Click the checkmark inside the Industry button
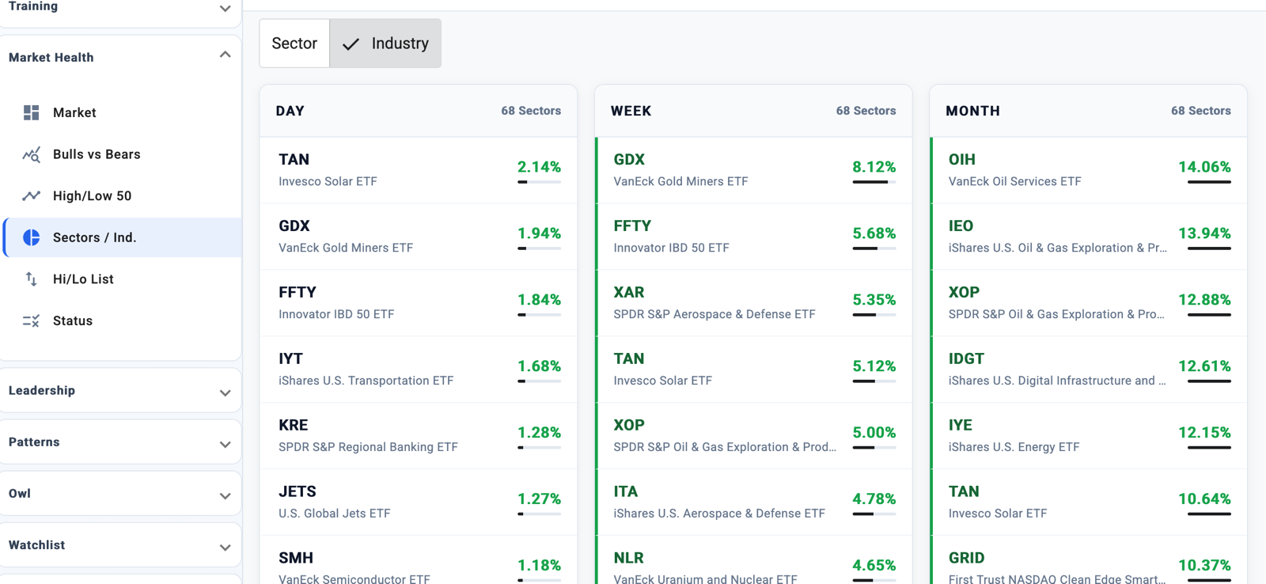This screenshot has width=1266, height=584. 350,44
